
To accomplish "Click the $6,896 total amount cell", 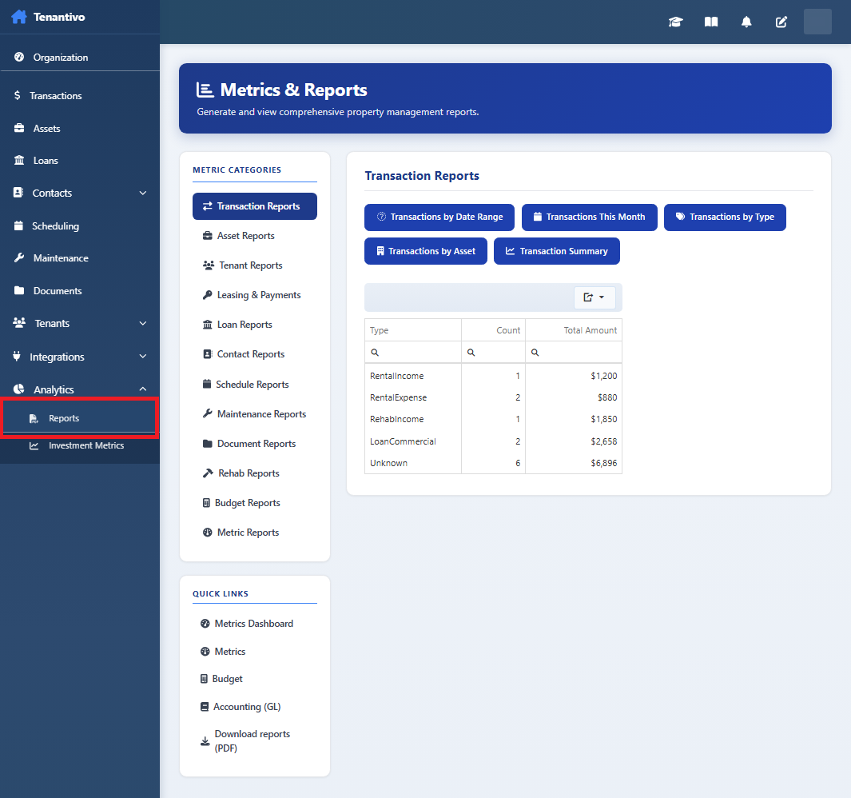I will 574,463.
